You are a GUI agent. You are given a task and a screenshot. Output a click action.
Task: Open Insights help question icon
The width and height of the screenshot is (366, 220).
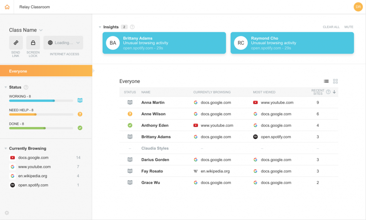pos(132,27)
